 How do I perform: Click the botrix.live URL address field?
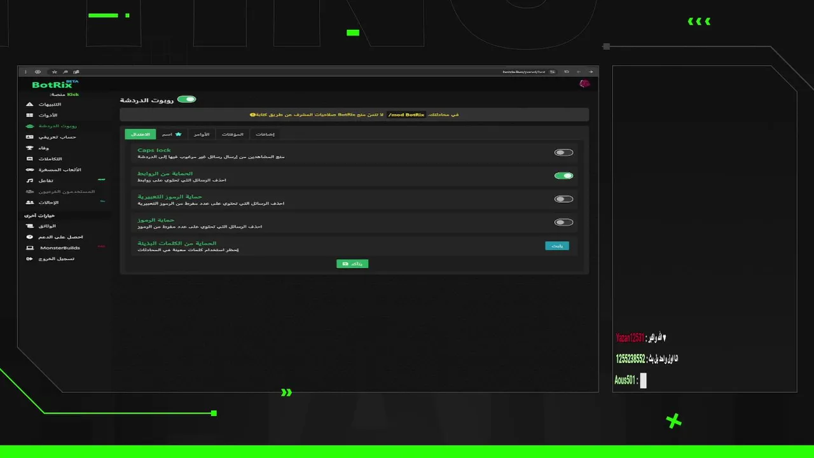[524, 72]
